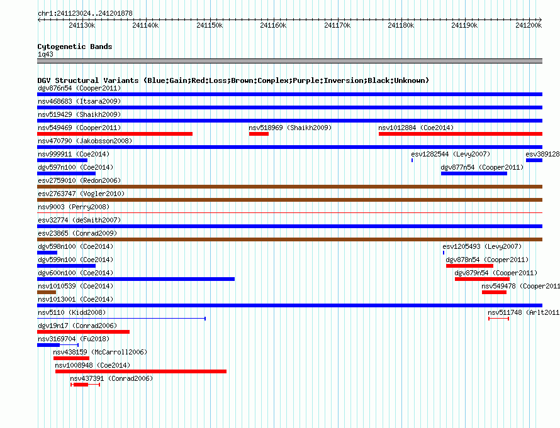Viewport: 560px width, 428px height.
Task: Click the dgv598n100 (Coe2014) blue bar
Action: point(47,253)
